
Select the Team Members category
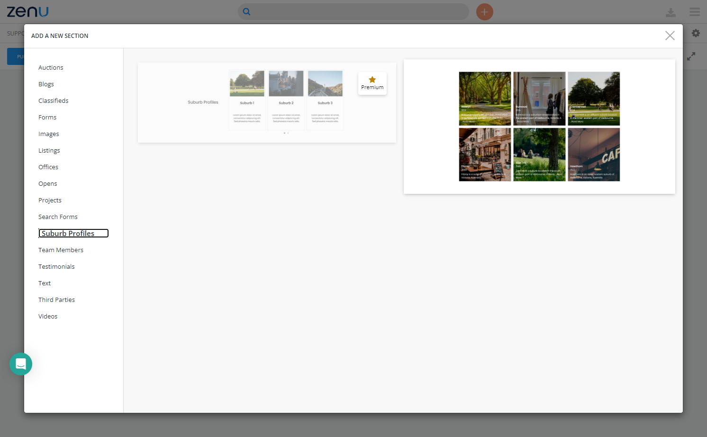click(61, 250)
